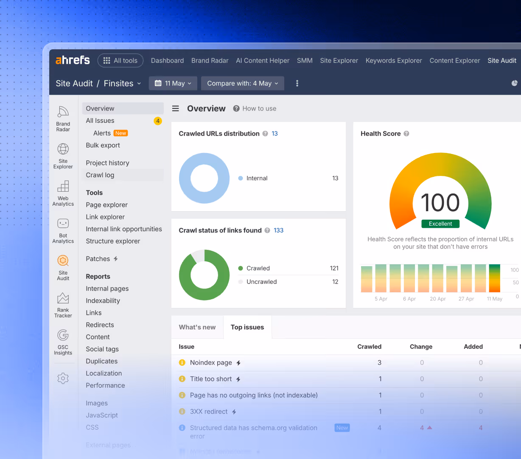Click the All Issues count badge 4
The height and width of the screenshot is (459, 521).
pos(158,121)
